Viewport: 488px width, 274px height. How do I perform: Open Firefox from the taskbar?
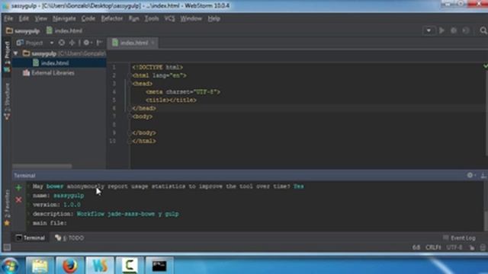point(69,266)
